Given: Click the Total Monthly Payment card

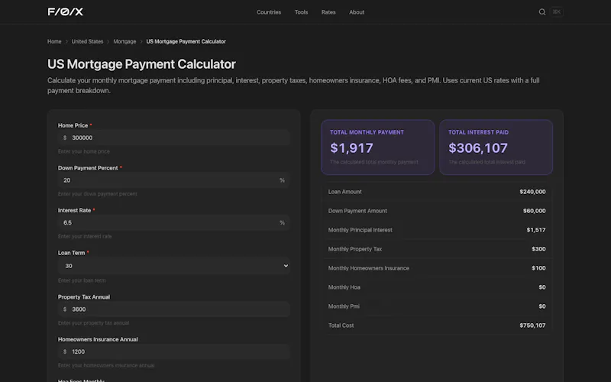Looking at the screenshot, I should point(377,147).
